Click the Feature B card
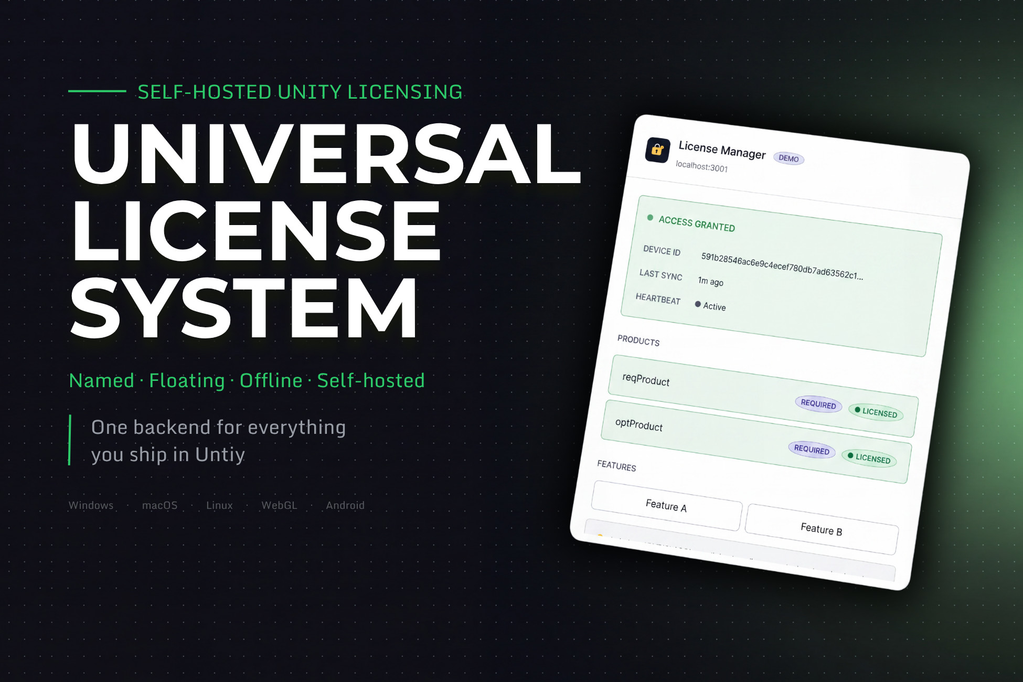The width and height of the screenshot is (1023, 682). point(822,529)
